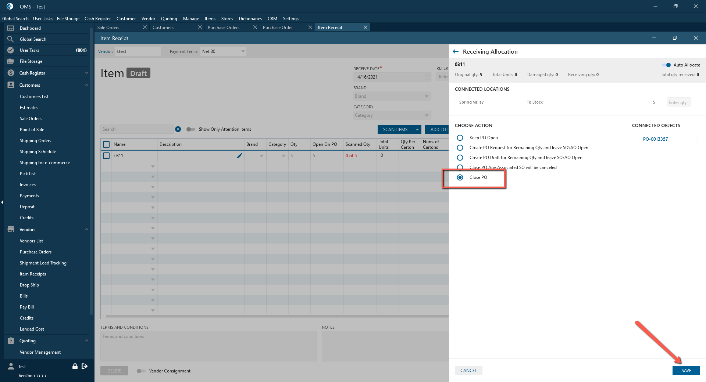Viewport: 706px width, 382px height.
Task: Click the pencil edit icon in row 0311
Action: coord(240,156)
